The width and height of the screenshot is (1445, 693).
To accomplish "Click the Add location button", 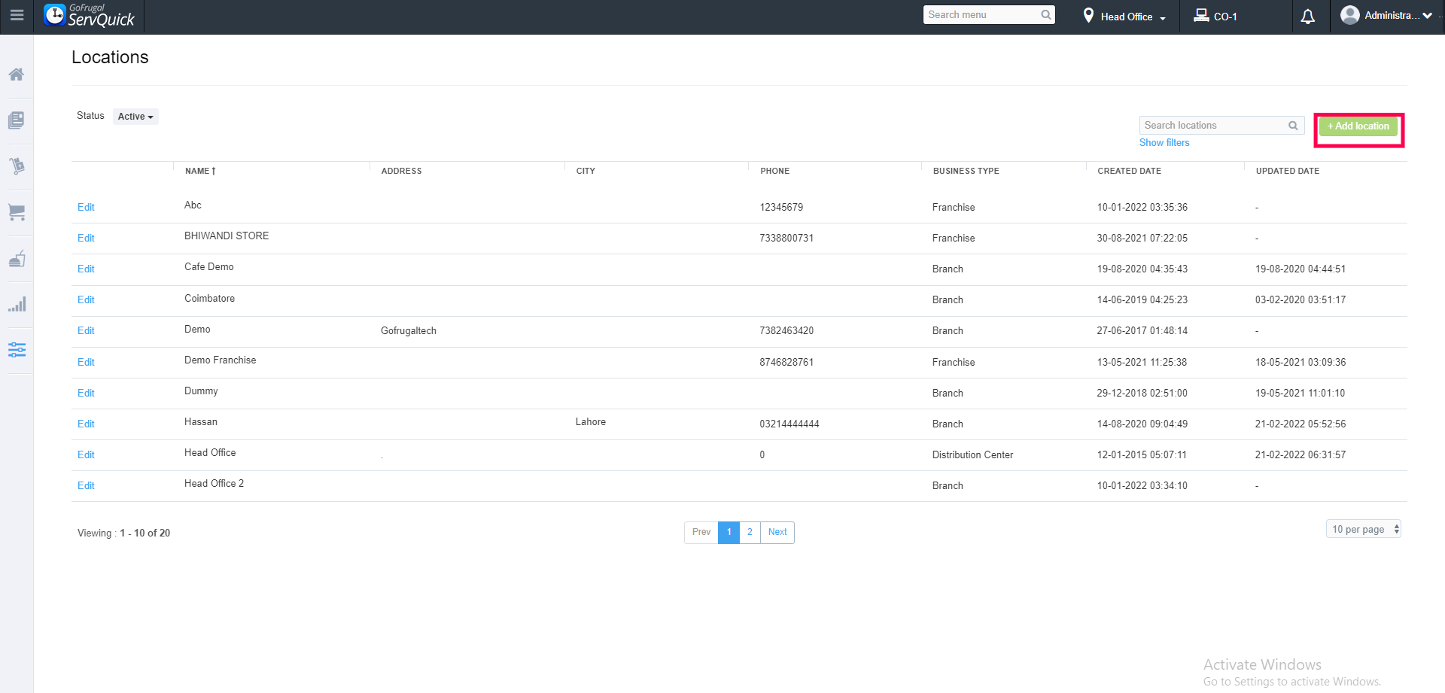I will (1358, 126).
